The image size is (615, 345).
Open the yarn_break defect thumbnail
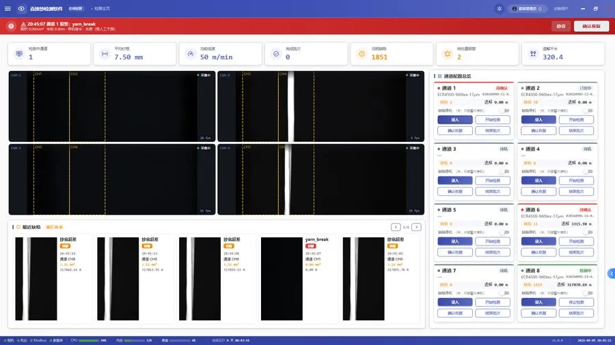tap(282, 279)
